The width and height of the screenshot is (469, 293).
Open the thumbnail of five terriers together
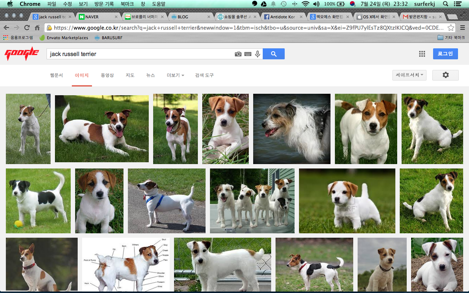point(252,201)
